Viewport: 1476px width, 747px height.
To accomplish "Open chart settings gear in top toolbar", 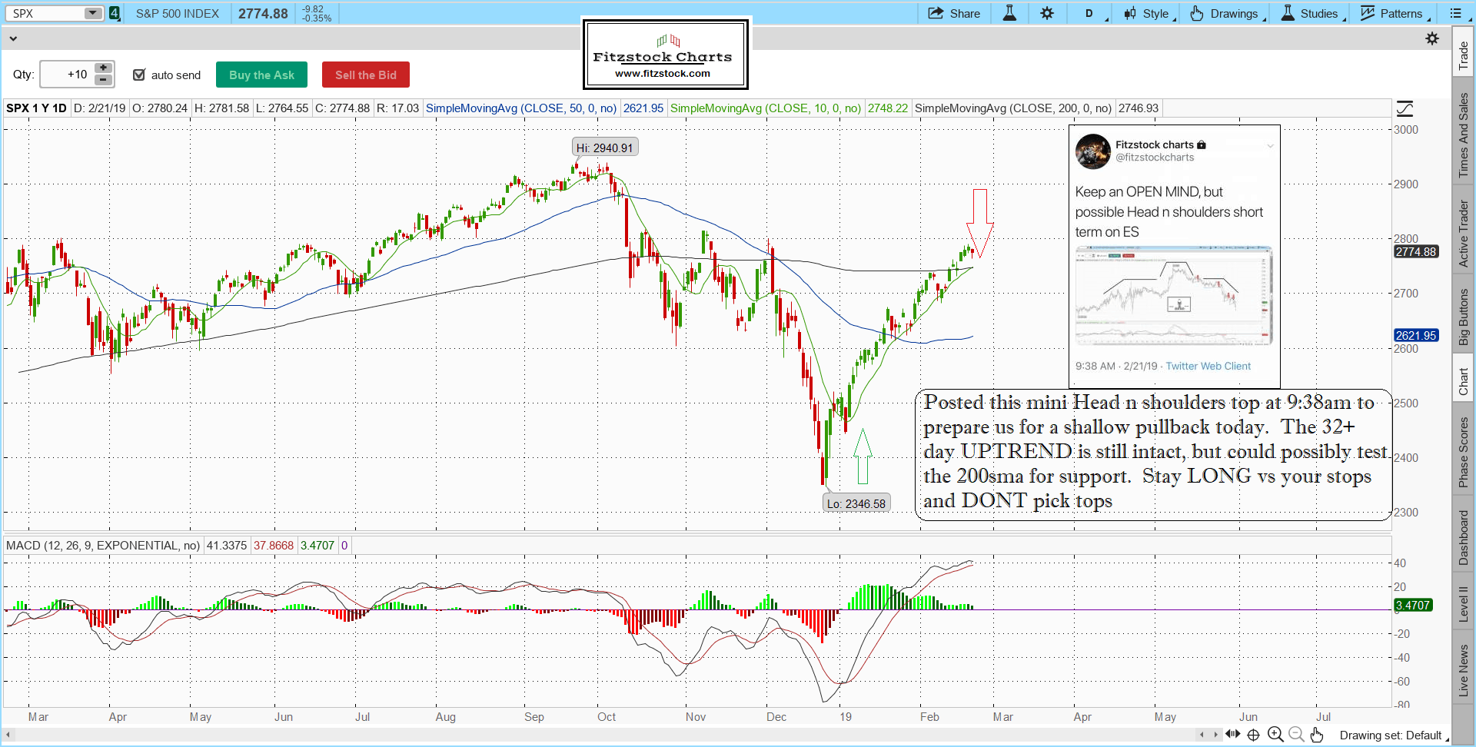I will [x=1047, y=13].
